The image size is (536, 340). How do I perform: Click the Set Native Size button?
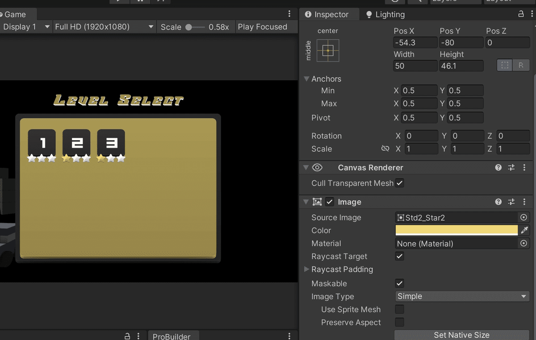point(462,335)
